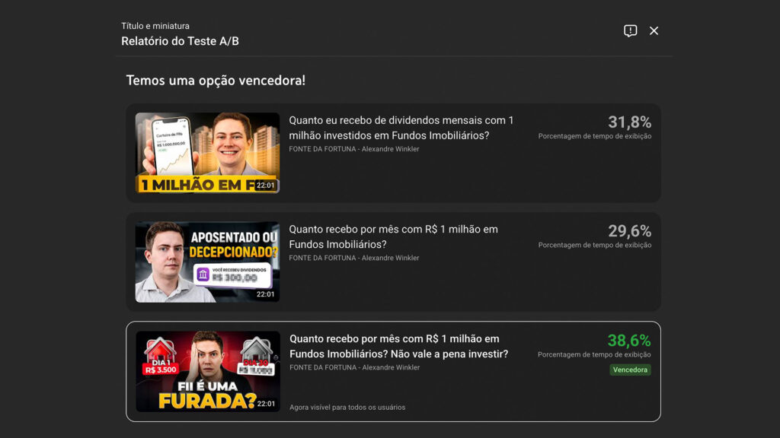Image resolution: width=780 pixels, height=438 pixels.
Task: Click the title about 'dividendos mensais'
Action: [401, 128]
